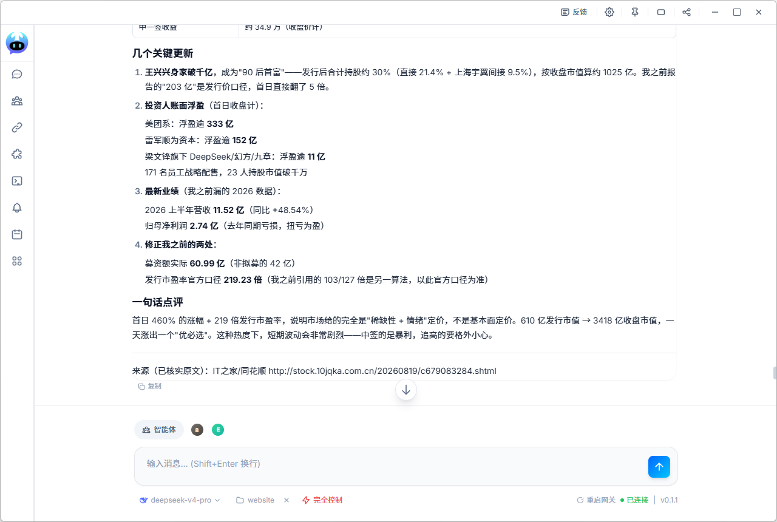The width and height of the screenshot is (777, 522).
Task: Select the agent avatar labeled 8
Action: click(x=197, y=430)
